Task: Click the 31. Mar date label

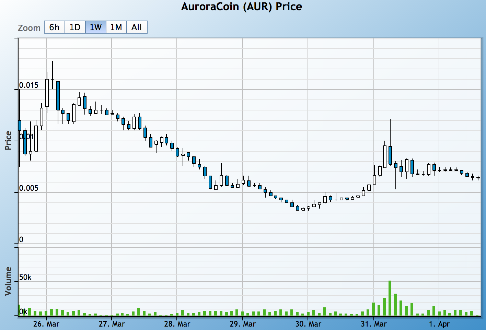Action: click(374, 324)
